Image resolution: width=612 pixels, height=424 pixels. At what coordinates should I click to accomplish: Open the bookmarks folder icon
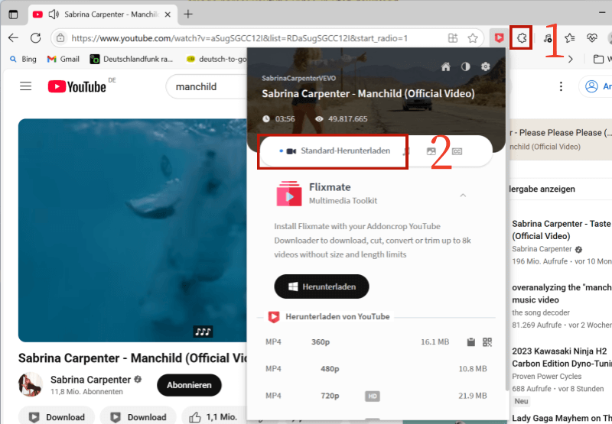[598, 60]
